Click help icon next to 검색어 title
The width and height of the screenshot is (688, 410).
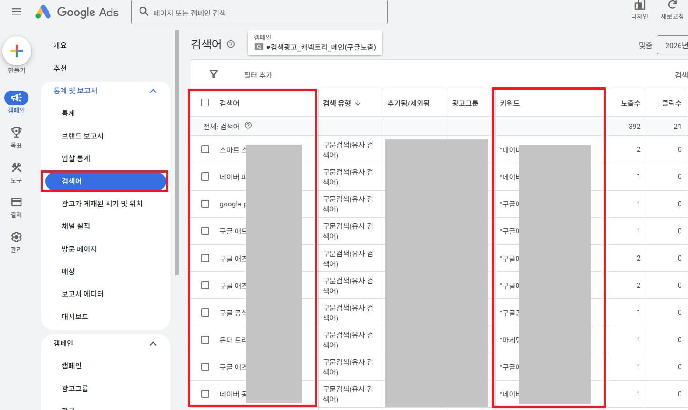[x=231, y=44]
